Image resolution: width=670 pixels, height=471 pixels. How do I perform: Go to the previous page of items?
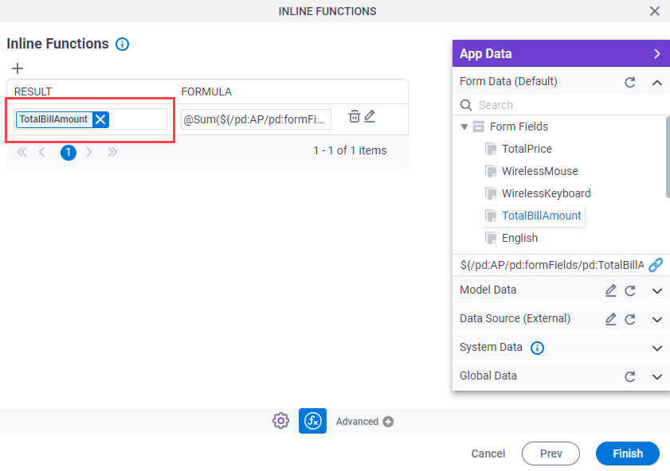point(41,152)
